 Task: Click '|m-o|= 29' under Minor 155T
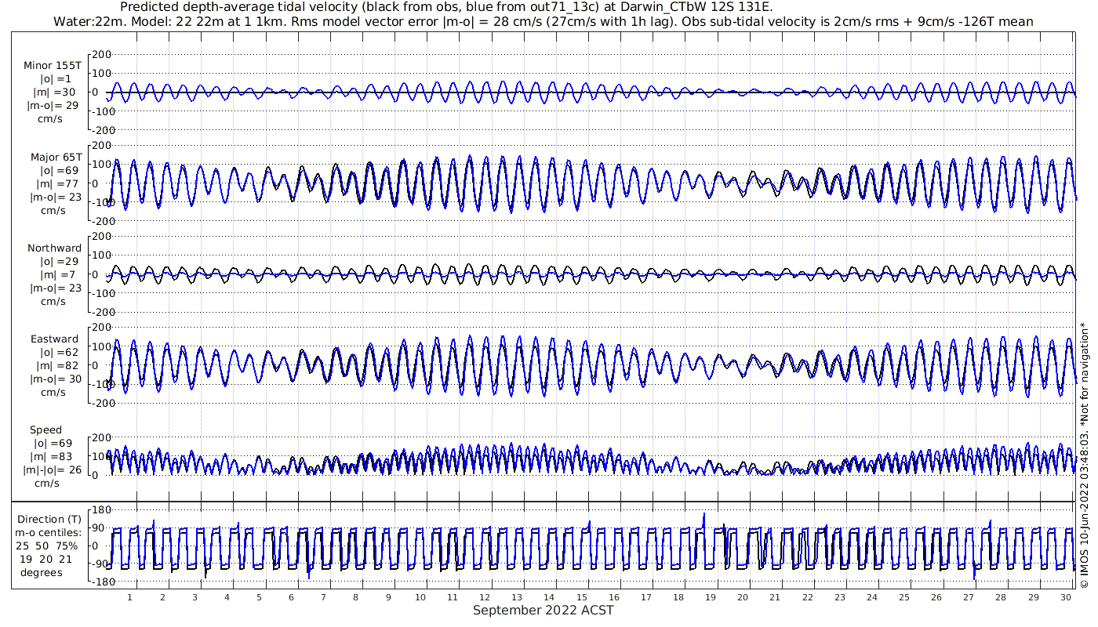(53, 105)
